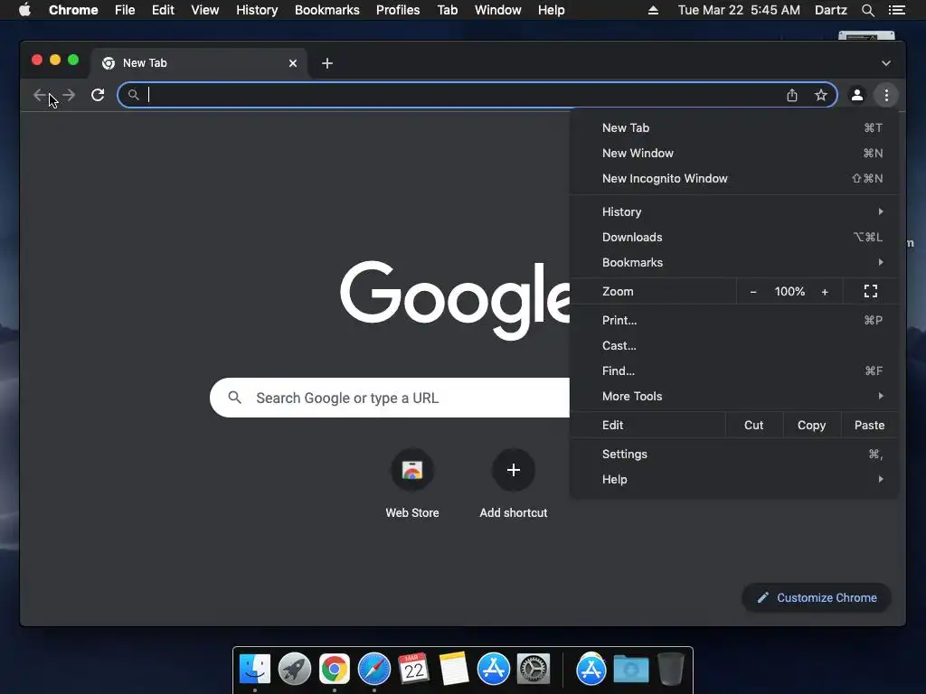926x694 pixels.
Task: Click the three-dot Chrome menu button
Action: 886,95
